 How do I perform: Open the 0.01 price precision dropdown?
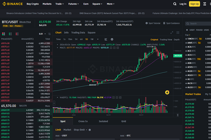[43, 34]
